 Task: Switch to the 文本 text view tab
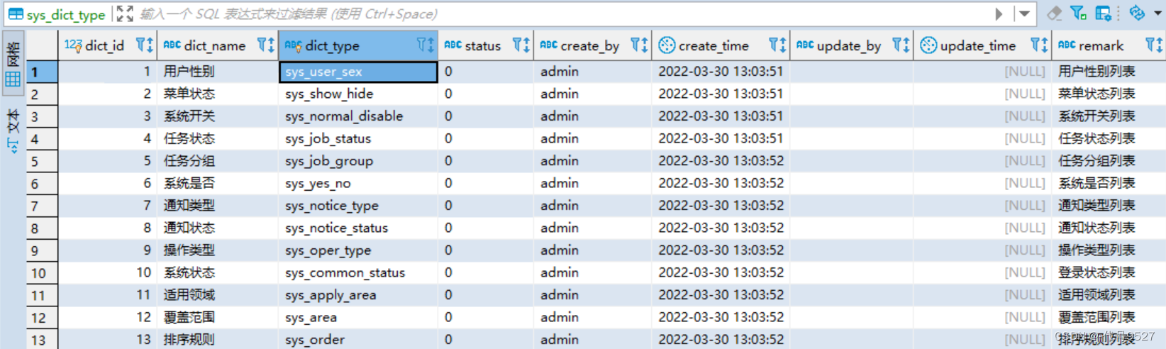tap(13, 132)
